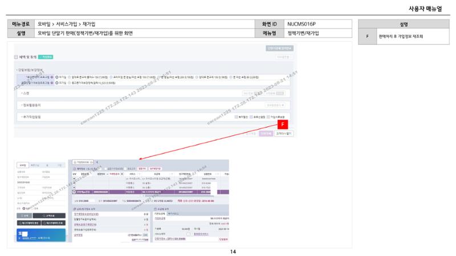The height and width of the screenshot is (256, 456).
Task: Open help icon on first insurance program row
Action: (52, 77)
